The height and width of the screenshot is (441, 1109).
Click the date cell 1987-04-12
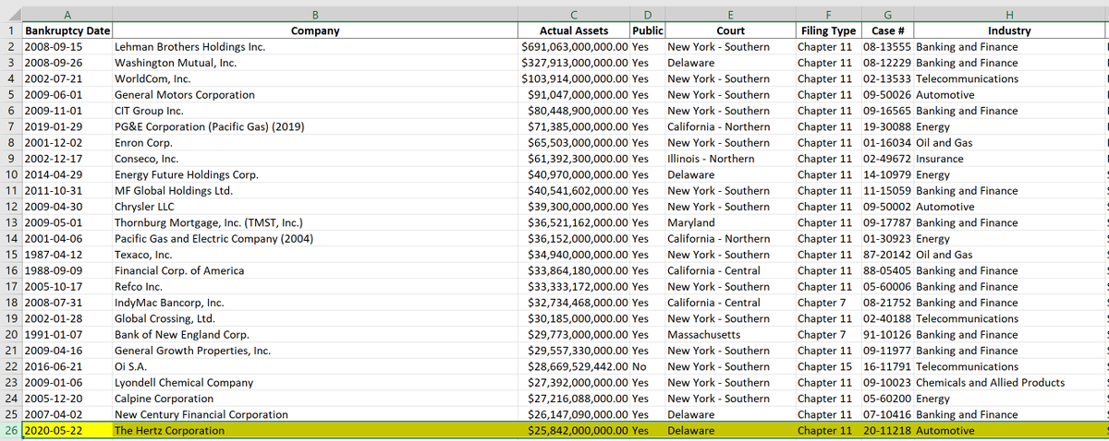coord(67,255)
